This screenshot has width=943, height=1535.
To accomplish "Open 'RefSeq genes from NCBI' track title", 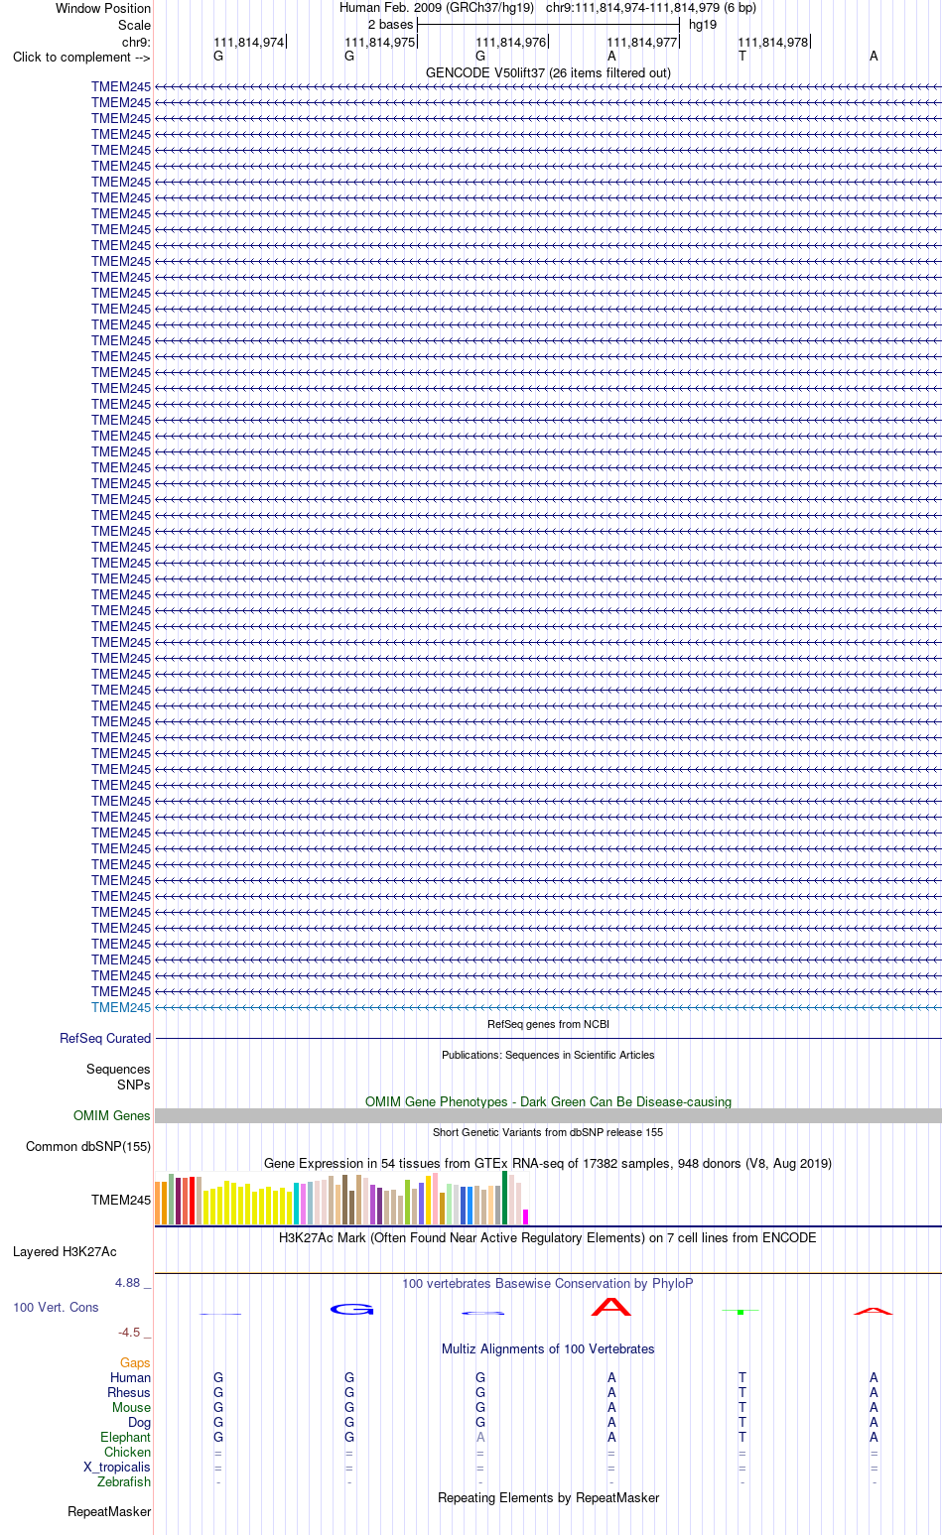I will (x=548, y=1024).
